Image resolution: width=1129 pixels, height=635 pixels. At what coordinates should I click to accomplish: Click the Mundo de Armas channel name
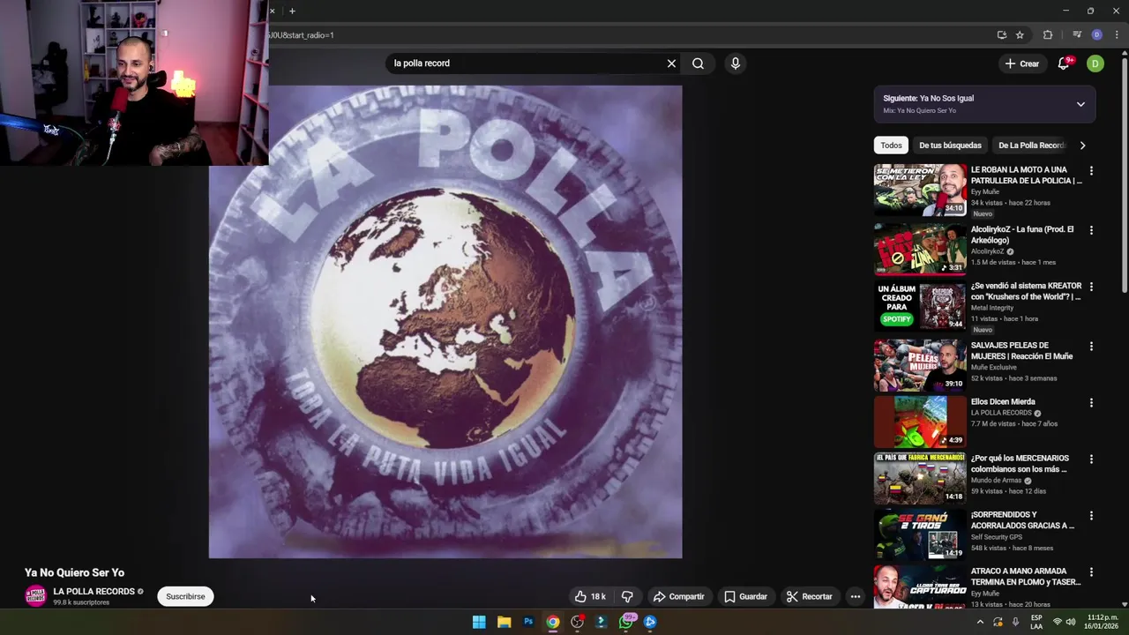pyautogui.click(x=997, y=481)
